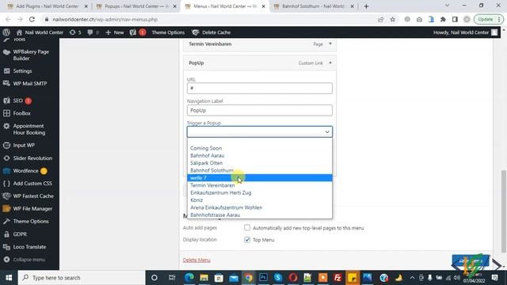Uncheck the Top Menu display location
The width and height of the screenshot is (507, 285).
coord(247,240)
